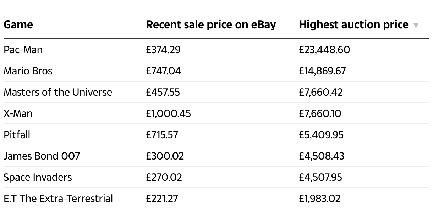Click the £23,448.60 auction price cell

[x=324, y=50]
